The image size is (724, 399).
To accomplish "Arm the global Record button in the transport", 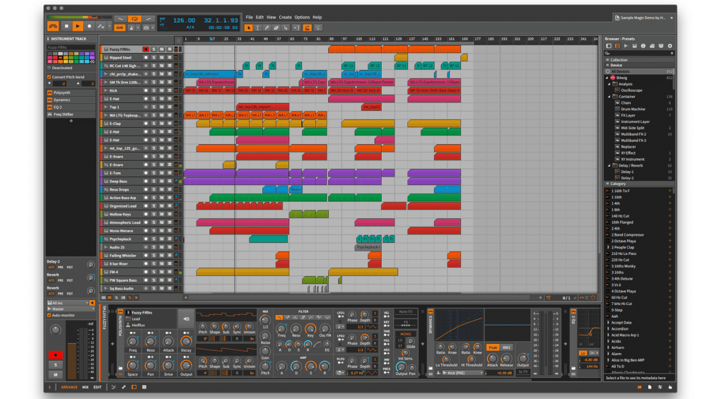I will pos(89,27).
